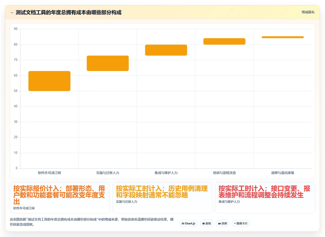Select the 软件许可或订阅 waterfall bar
Screen dimensions: 325x237
click(x=49, y=81)
